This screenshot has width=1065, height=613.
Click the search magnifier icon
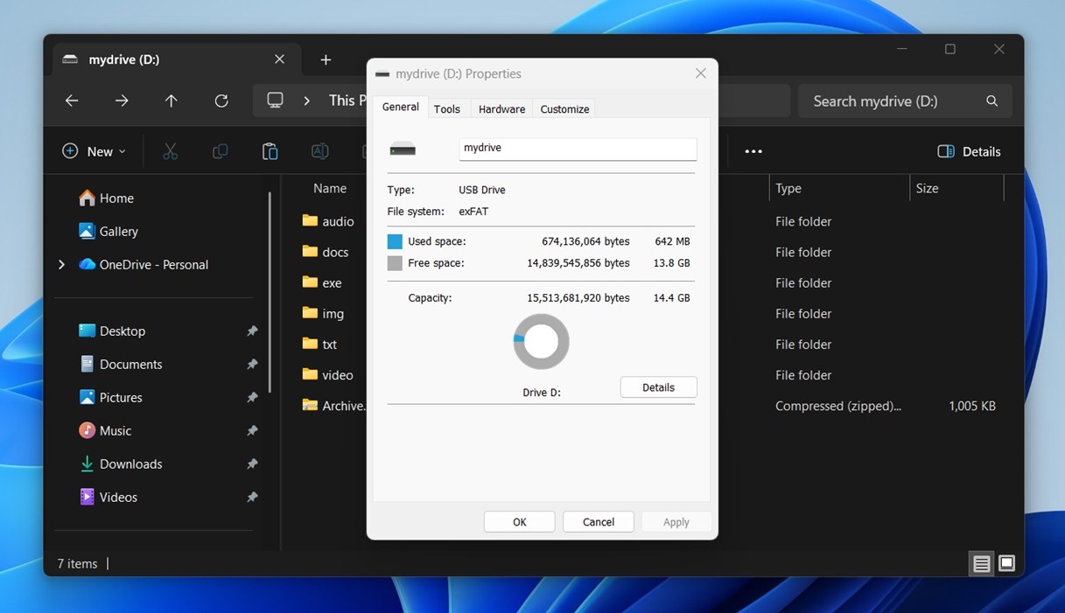tap(991, 101)
